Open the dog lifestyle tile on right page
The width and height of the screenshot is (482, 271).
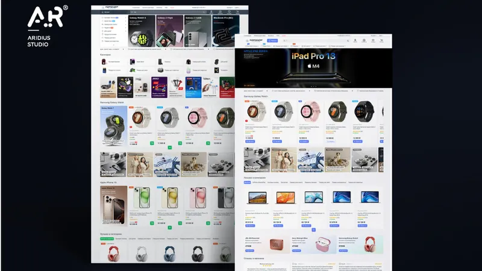(337, 160)
